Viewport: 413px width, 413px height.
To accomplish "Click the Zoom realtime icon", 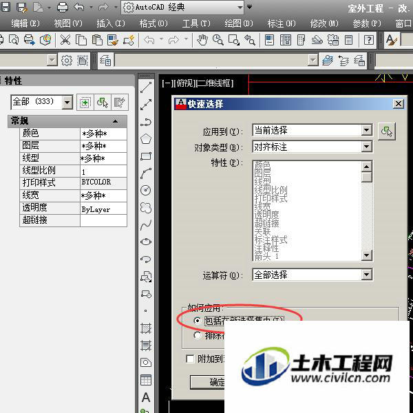I will point(218,40).
